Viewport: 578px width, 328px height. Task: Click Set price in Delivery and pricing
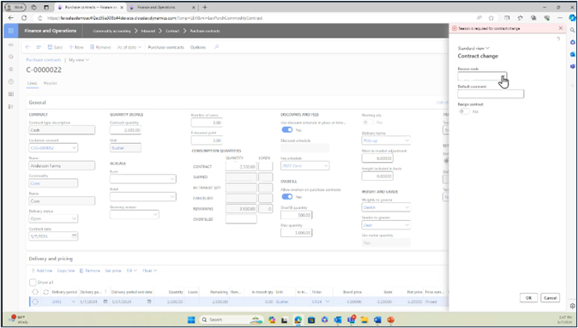[x=113, y=271]
